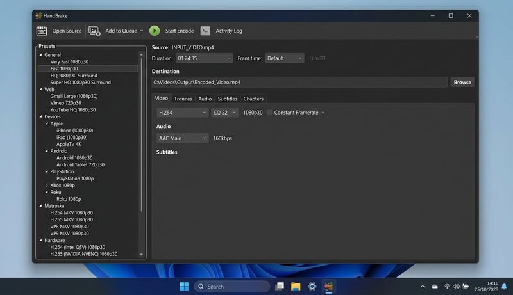Click the presets list scrollbar thumb

coord(141,134)
